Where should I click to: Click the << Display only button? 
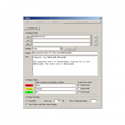32,28
